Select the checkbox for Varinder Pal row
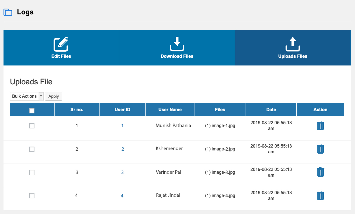355x214 pixels. (x=32, y=172)
